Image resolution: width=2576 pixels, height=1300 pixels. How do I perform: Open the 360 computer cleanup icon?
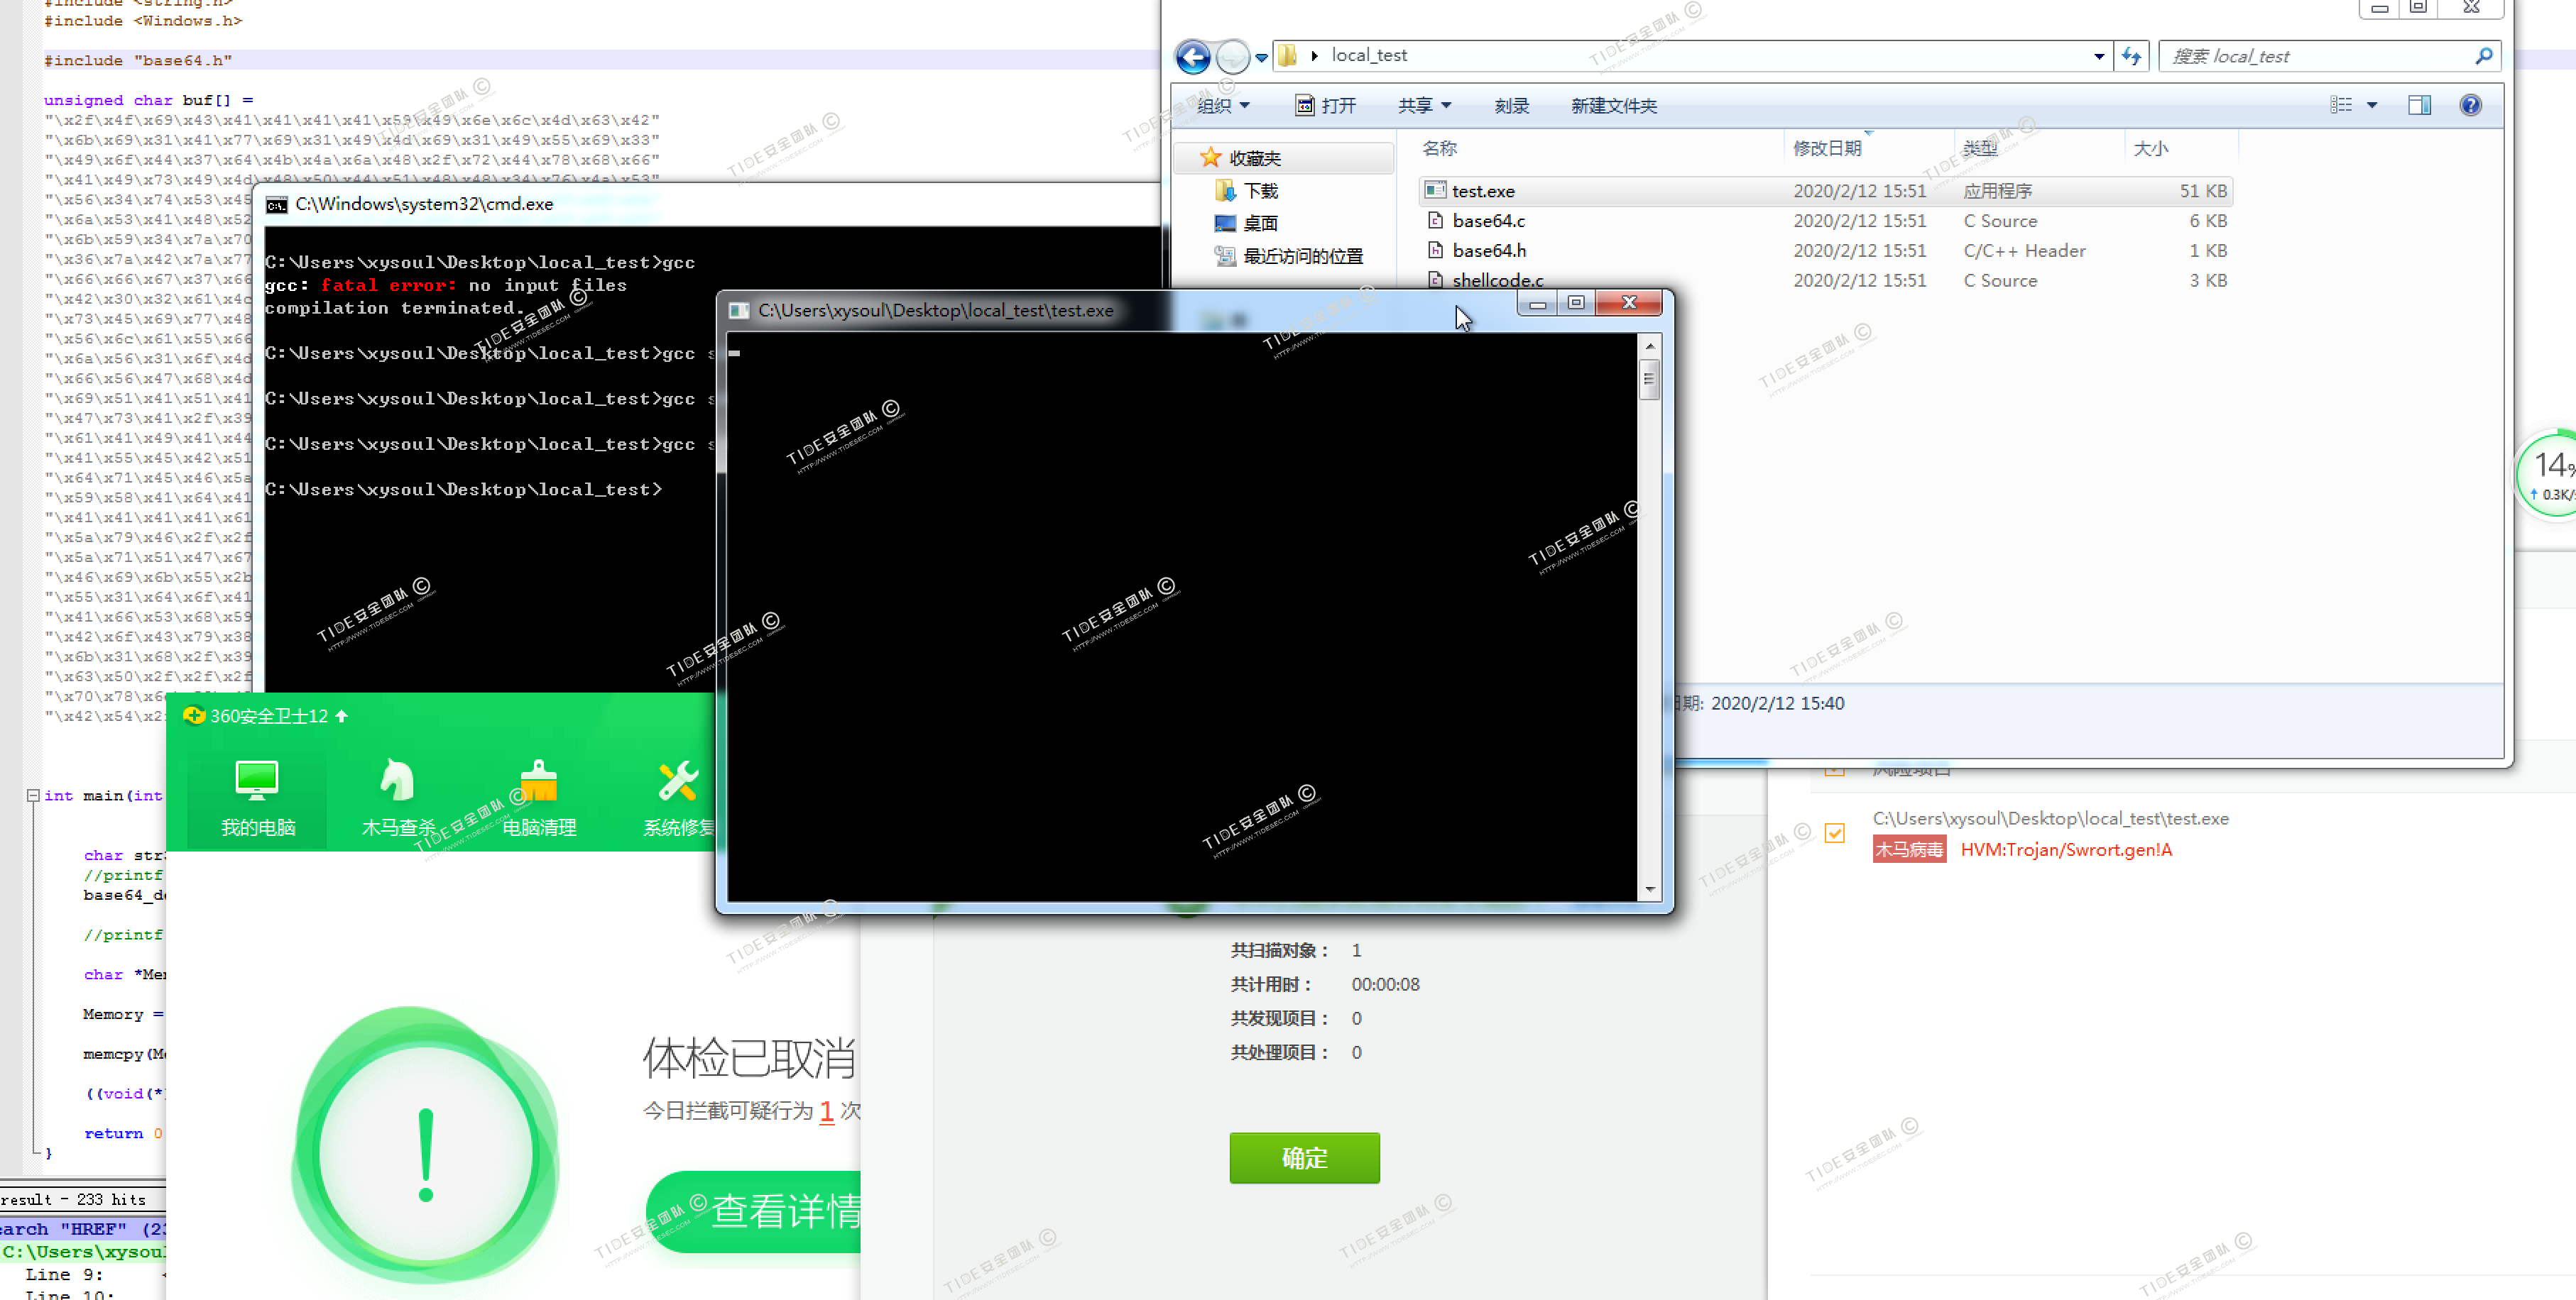point(539,781)
